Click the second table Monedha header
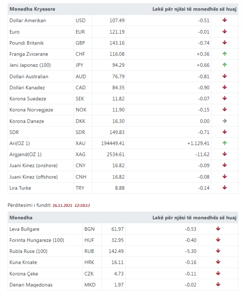The height and width of the screenshot is (294, 242). 21,218
